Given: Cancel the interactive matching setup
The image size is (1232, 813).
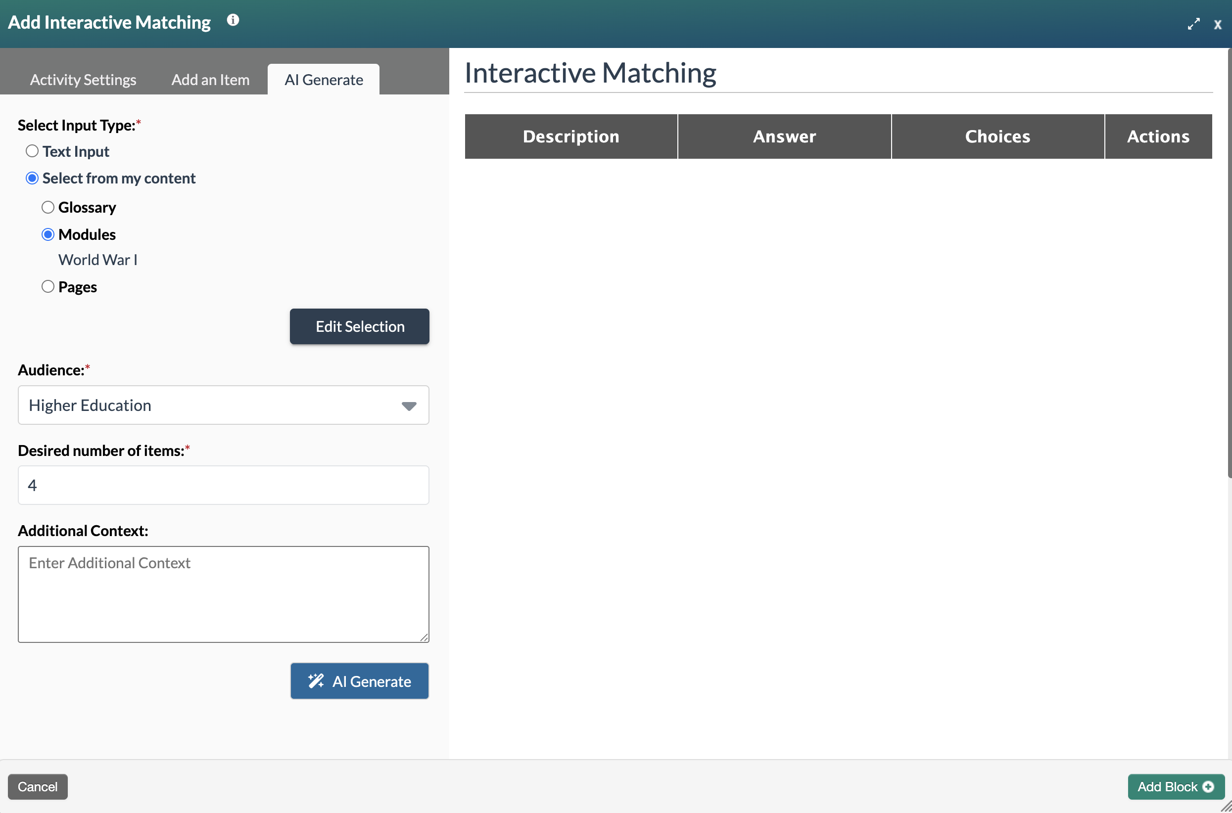Looking at the screenshot, I should pos(37,787).
